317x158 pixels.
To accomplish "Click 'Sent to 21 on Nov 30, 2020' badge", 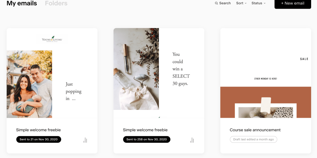I will pos(39,139).
